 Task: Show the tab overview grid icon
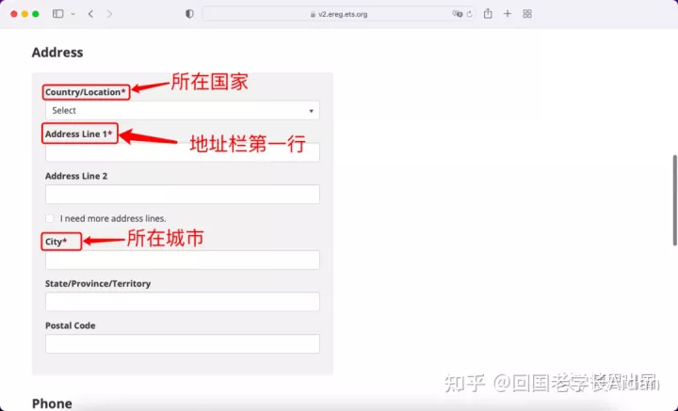tap(527, 14)
